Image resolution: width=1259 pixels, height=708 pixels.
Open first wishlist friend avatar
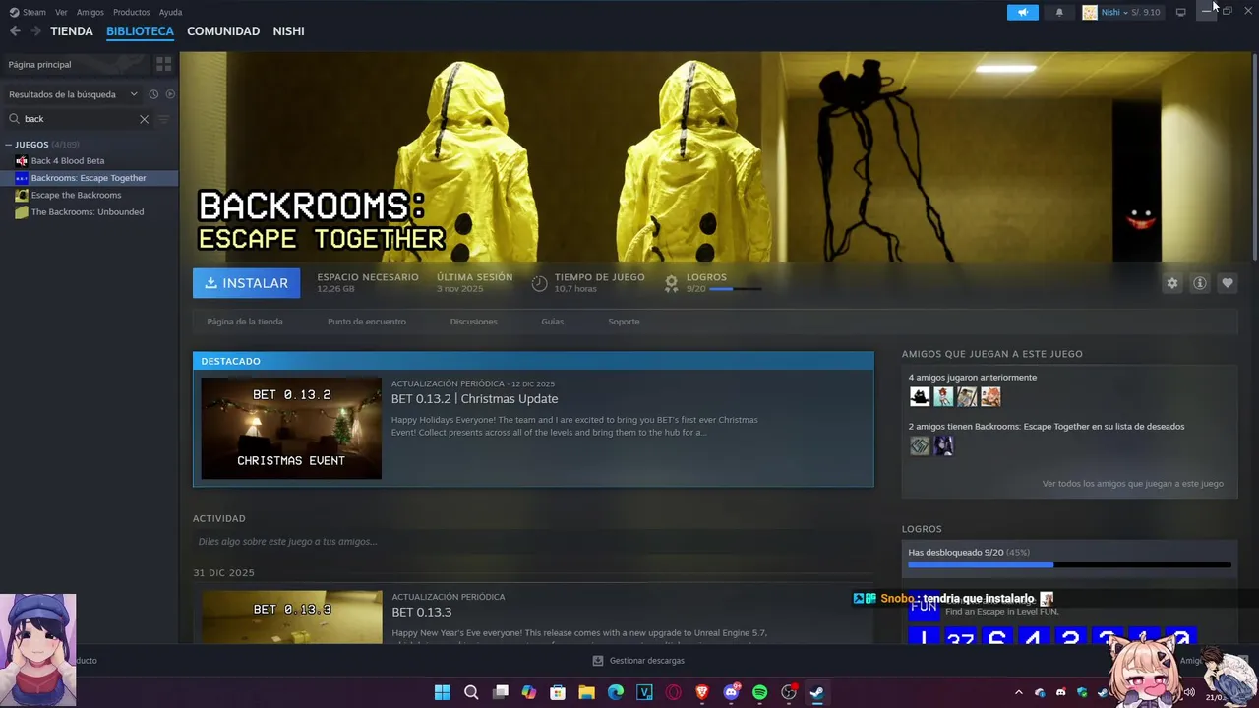(x=920, y=446)
